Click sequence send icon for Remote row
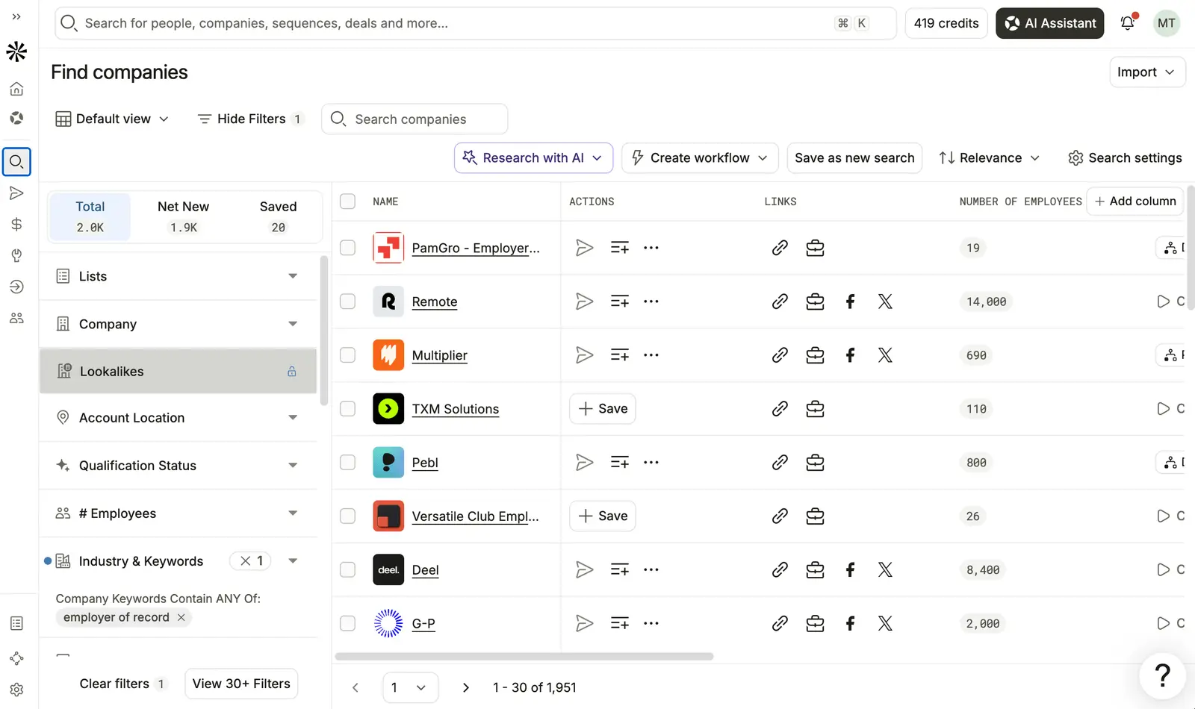 585,302
